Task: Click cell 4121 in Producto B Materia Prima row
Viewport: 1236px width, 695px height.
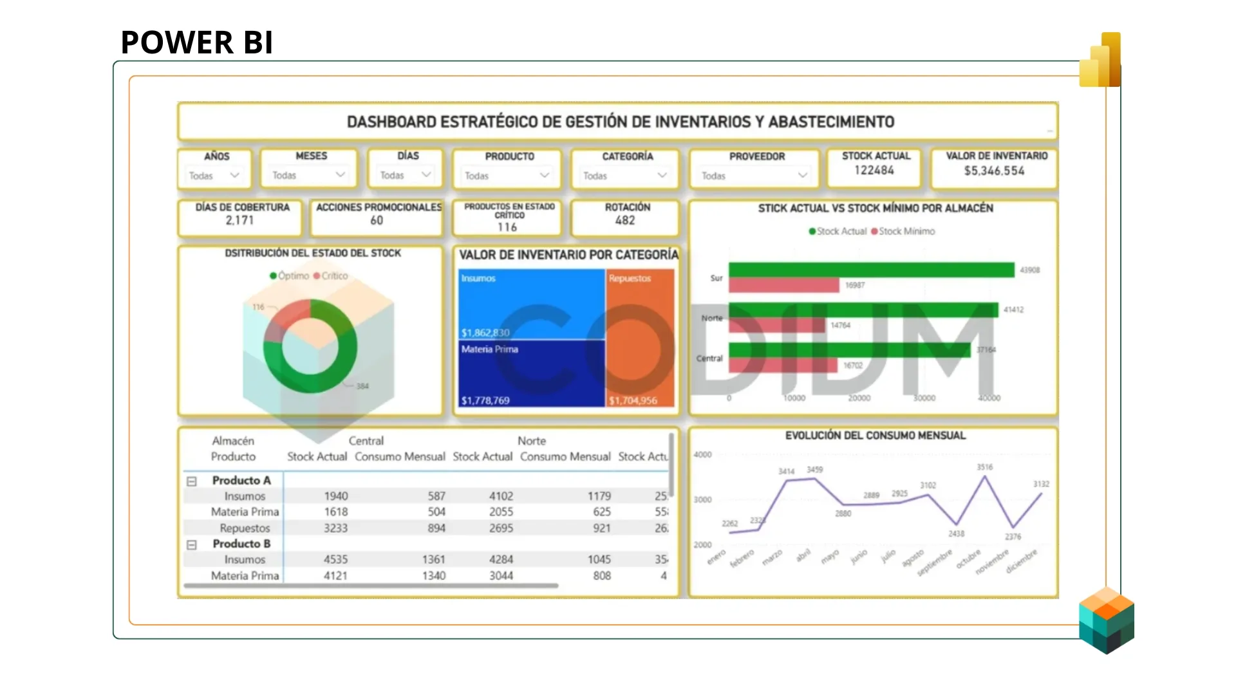Action: click(335, 576)
